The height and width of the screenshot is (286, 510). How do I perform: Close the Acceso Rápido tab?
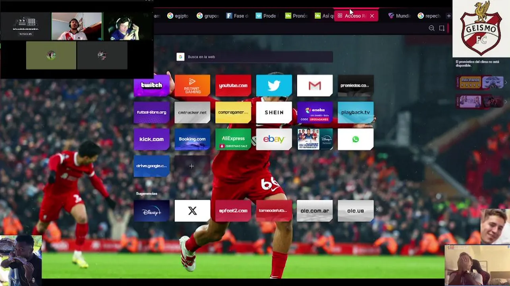pos(372,16)
